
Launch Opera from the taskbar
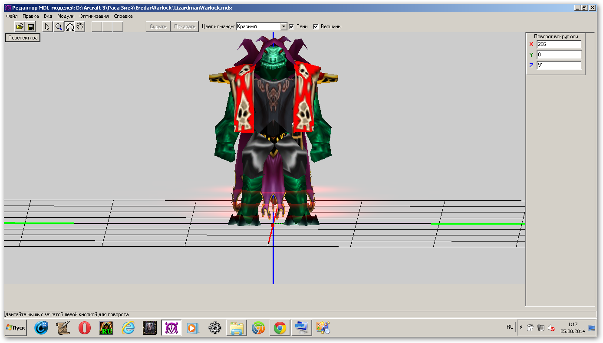[x=85, y=328]
